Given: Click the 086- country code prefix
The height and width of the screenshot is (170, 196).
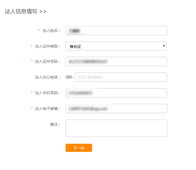Looking at the screenshot, I should point(69,77).
